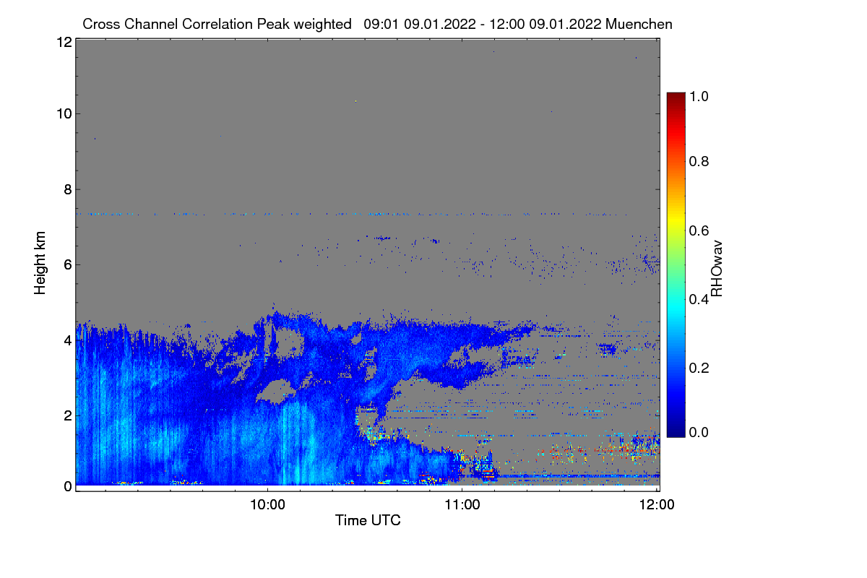This screenshot has height=578, width=867.
Task: Click the height axis label '4'
Action: point(67,340)
